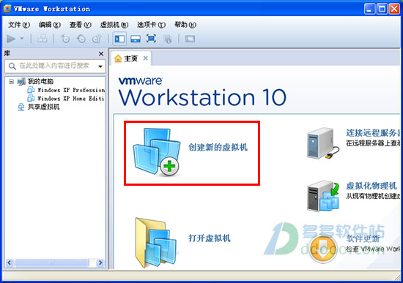Select 共享虚拟机 in the library tree
Viewport: 403px width, 283px height.
(43, 107)
